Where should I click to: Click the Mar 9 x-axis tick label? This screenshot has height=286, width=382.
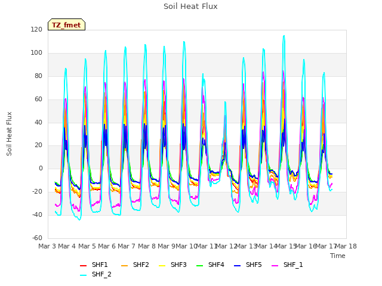tap(167, 246)
